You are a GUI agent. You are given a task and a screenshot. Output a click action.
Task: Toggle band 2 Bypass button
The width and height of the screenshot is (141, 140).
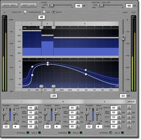pyautogui.click(x=69, y=133)
